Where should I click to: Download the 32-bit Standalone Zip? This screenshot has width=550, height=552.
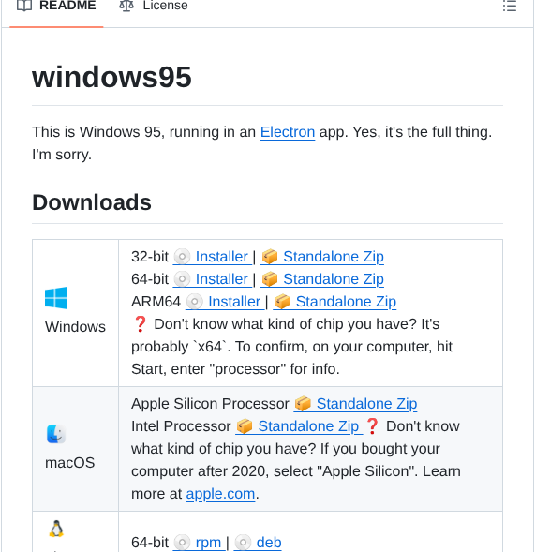point(322,257)
